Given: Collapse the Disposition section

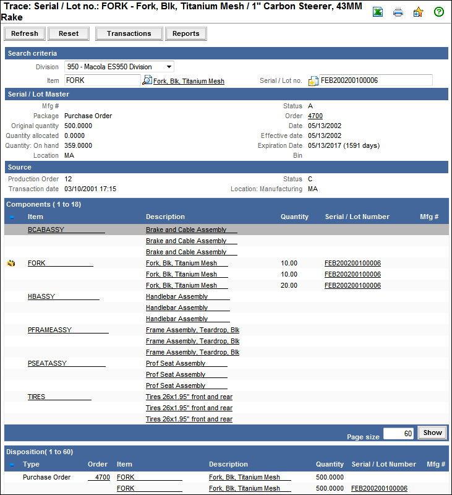Looking at the screenshot, I should pyautogui.click(x=12, y=465).
